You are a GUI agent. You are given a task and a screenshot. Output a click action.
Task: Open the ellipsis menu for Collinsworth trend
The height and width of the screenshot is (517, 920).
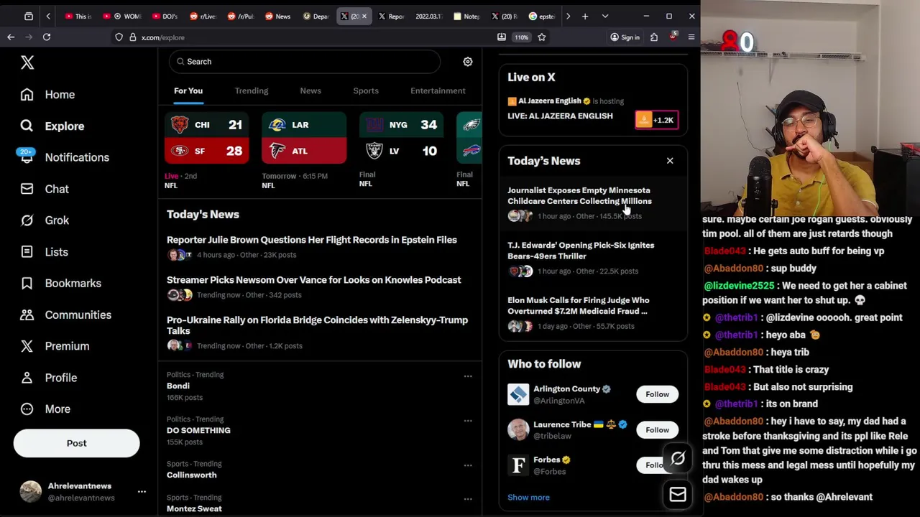tap(468, 465)
